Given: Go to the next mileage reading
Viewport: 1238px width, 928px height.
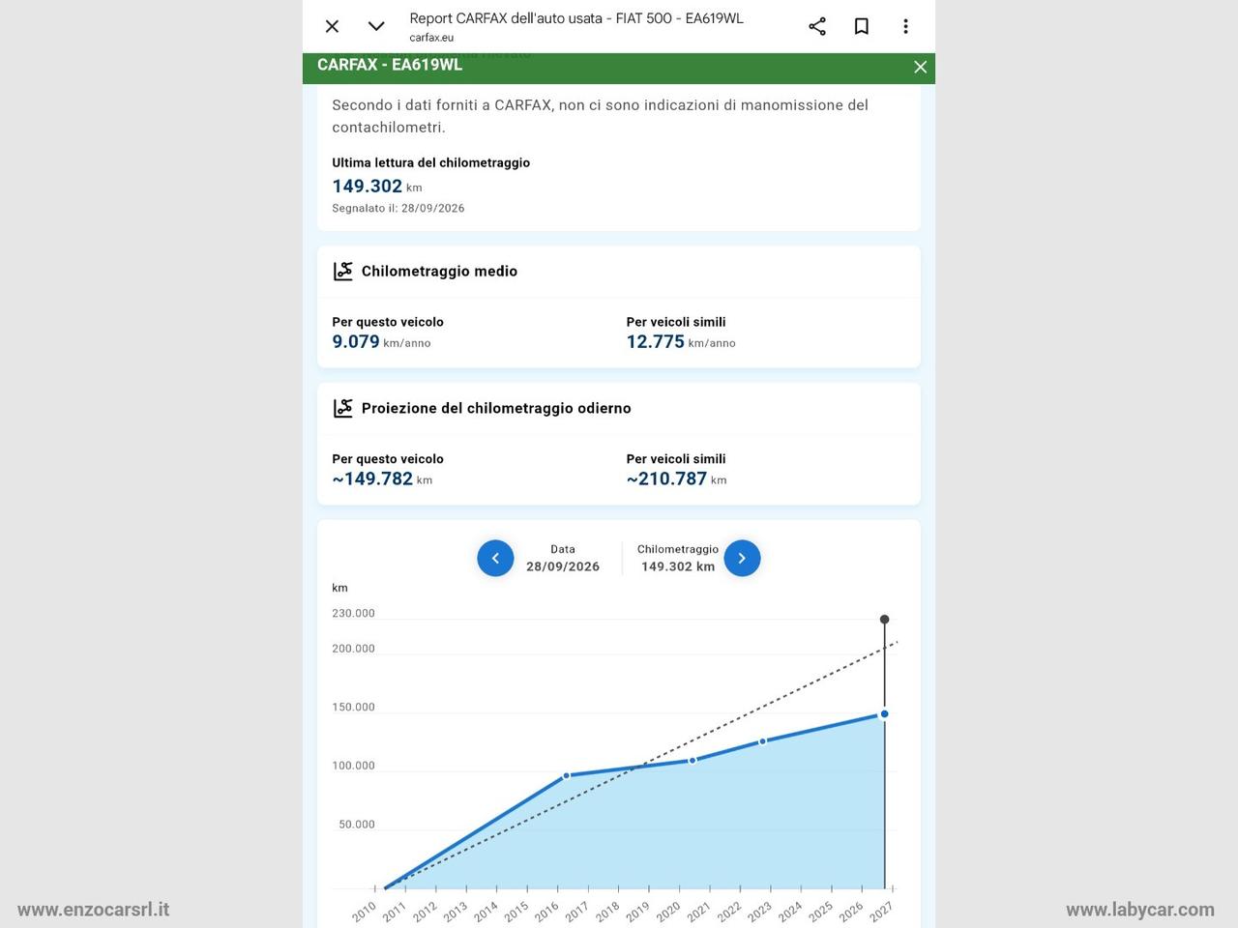Looking at the screenshot, I should tap(742, 558).
